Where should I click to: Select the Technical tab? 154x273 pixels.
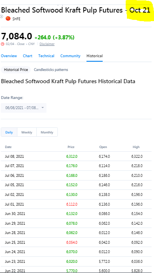pyautogui.click(x=46, y=56)
